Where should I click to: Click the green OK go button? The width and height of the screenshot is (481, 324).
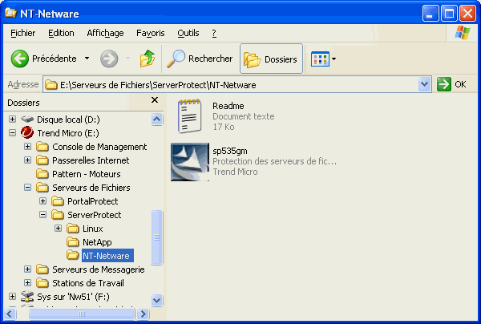pos(444,84)
